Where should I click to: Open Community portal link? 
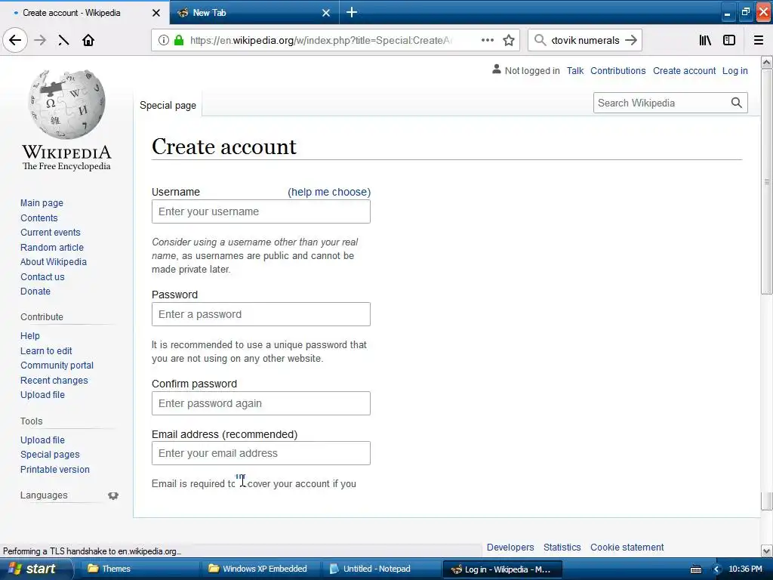pyautogui.click(x=57, y=366)
